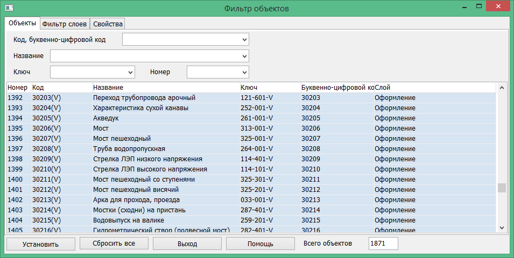This screenshot has height=258, width=514.
Task: Click the scrollbar up arrow
Action: 502,87
